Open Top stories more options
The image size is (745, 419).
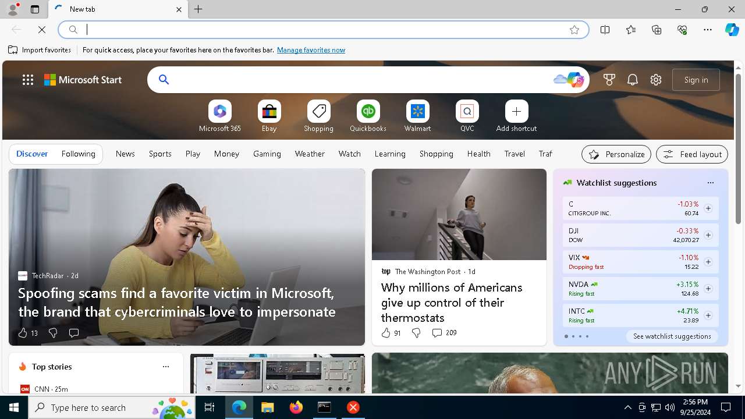(166, 367)
